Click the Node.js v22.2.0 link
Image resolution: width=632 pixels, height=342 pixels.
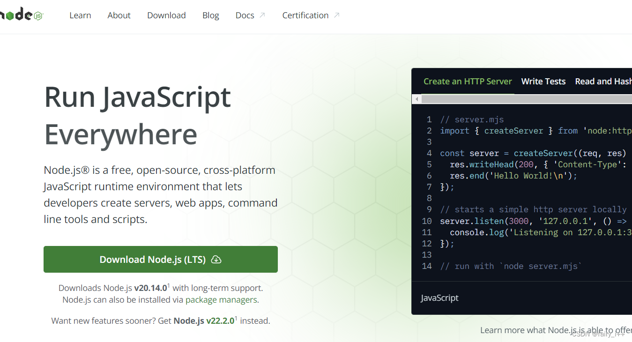(204, 321)
